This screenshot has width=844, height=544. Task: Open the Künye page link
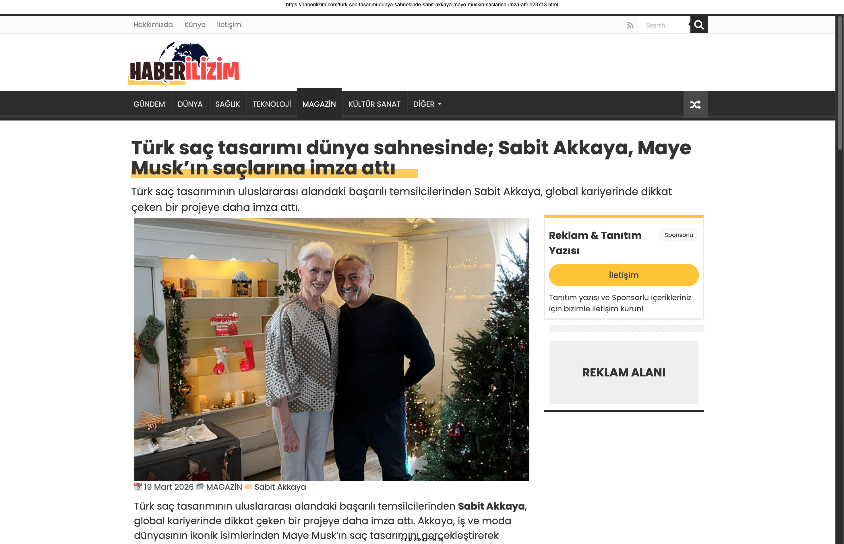(x=195, y=25)
